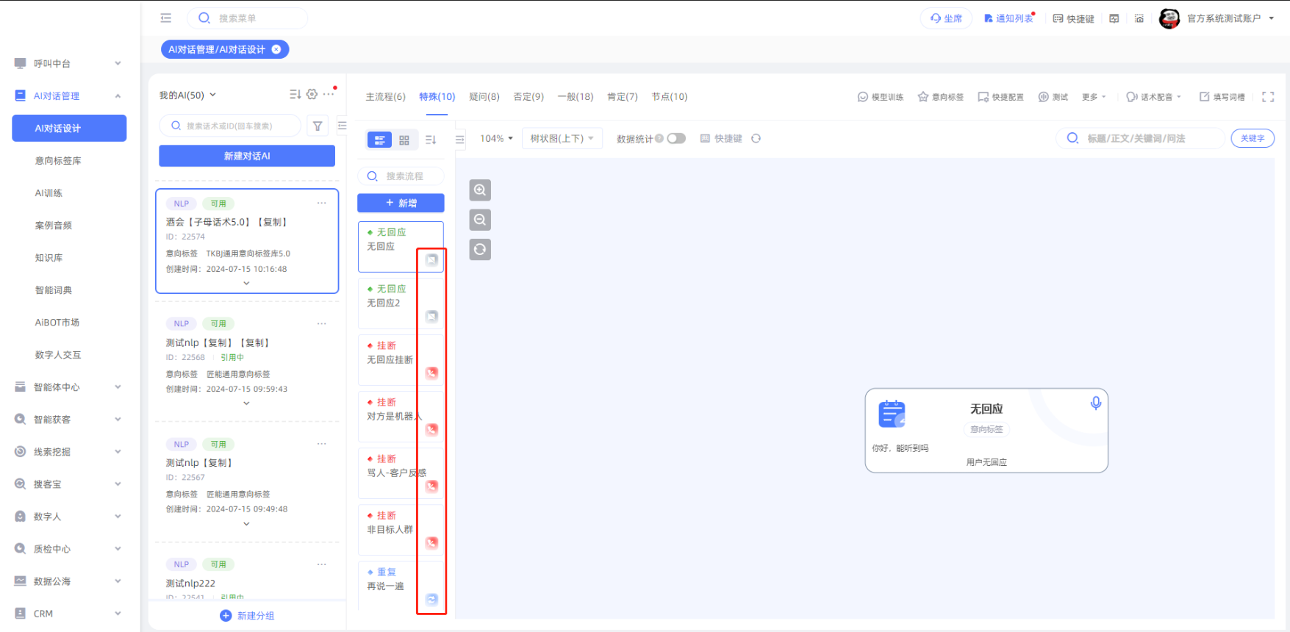Click the blue 新增 button
This screenshot has width=1290, height=632.
pyautogui.click(x=401, y=203)
